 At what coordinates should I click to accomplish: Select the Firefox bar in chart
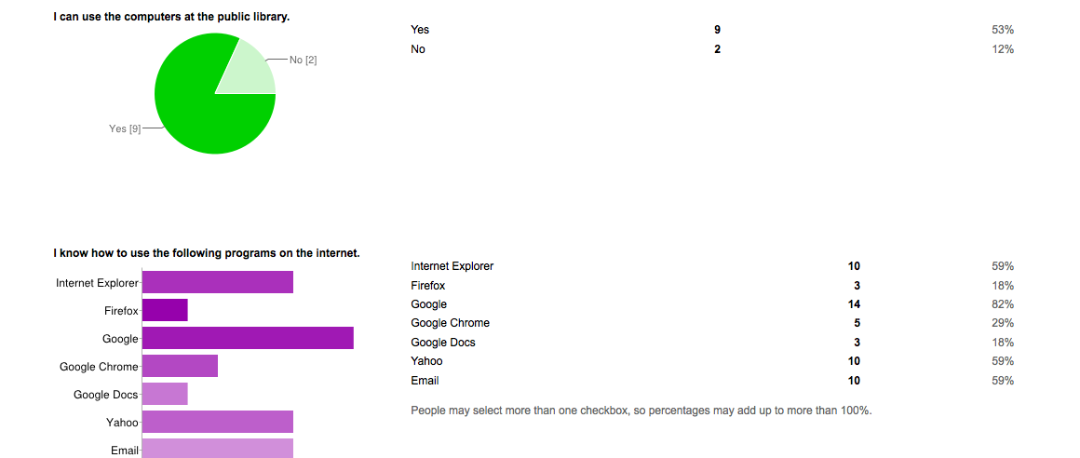coord(165,310)
